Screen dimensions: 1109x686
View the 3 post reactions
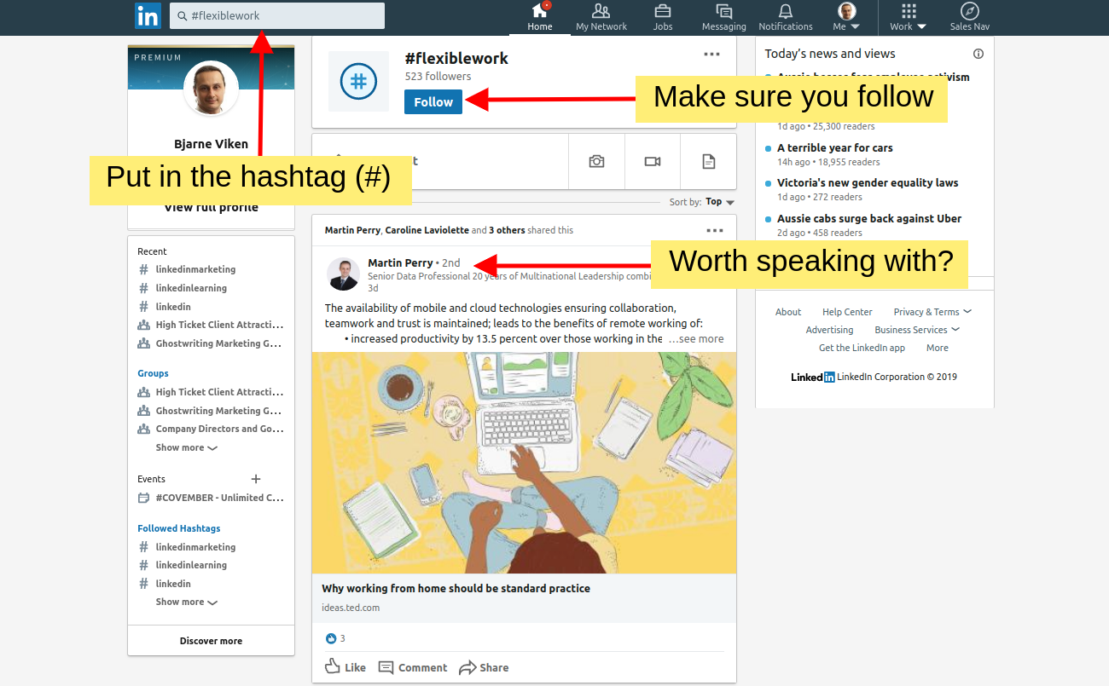(335, 638)
